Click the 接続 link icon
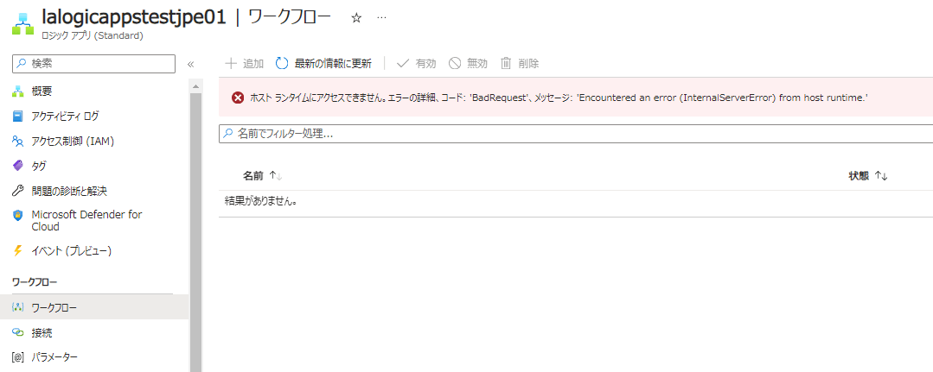Screen dimensions: 933x372 click(18, 332)
